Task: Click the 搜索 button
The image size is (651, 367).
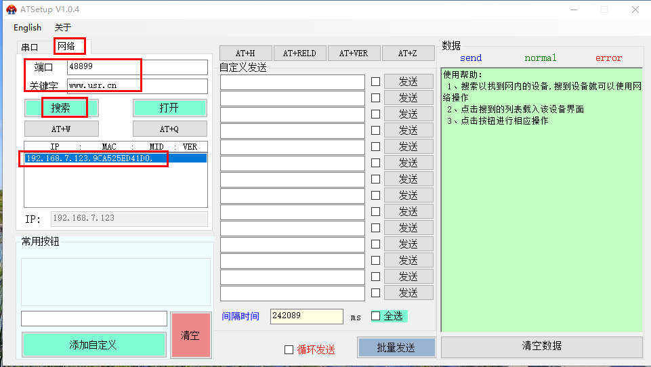Action: [x=61, y=108]
